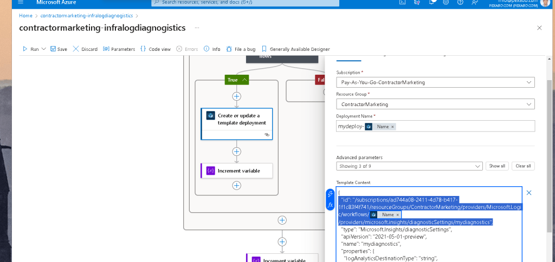Open the Resource Group dropdown
This screenshot has width=555, height=262.
435,104
